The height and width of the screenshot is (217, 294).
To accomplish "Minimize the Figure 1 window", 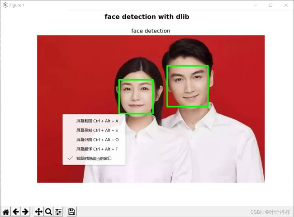I will pos(256,5).
